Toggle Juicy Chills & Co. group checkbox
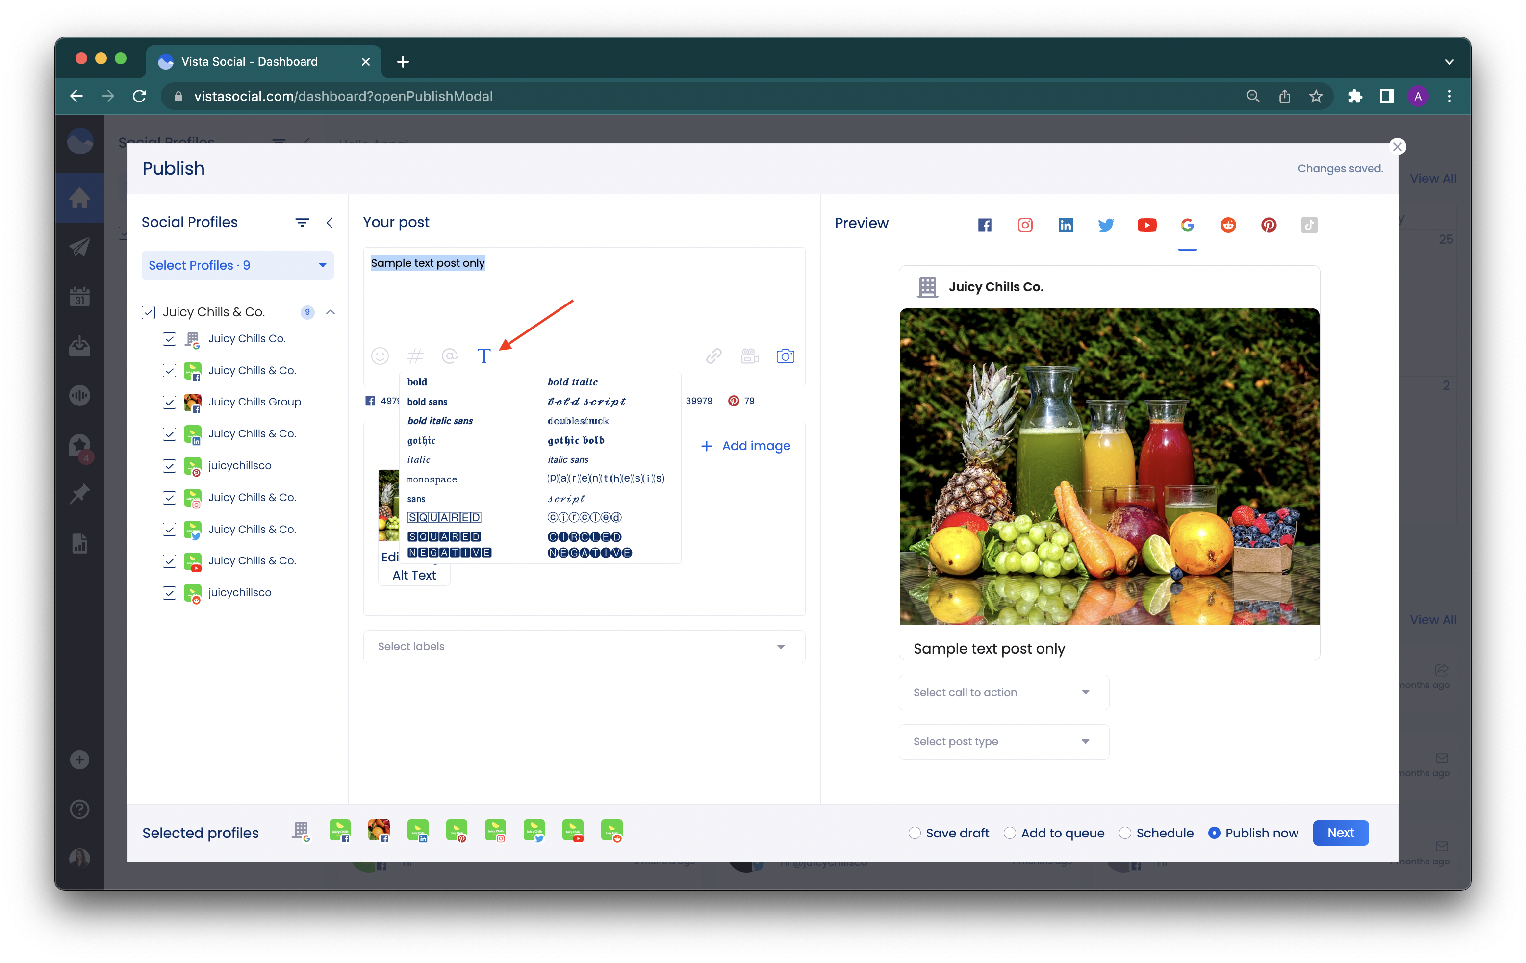The width and height of the screenshot is (1526, 963). coord(148,312)
